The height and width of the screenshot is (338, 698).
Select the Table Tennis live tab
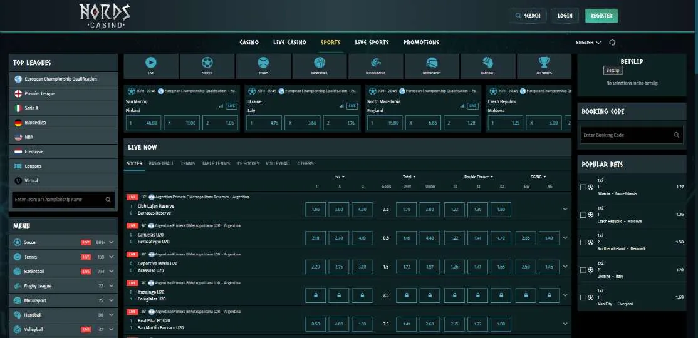216,163
